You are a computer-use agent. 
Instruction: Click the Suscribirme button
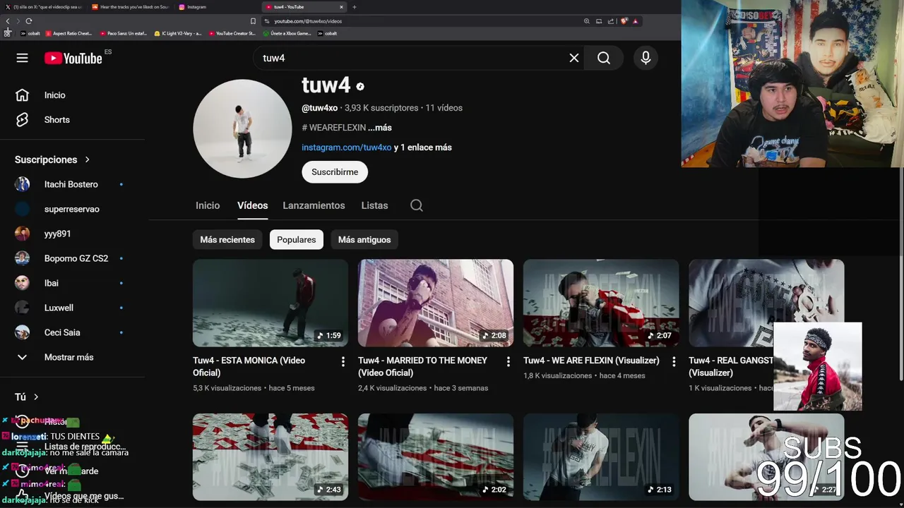335,172
